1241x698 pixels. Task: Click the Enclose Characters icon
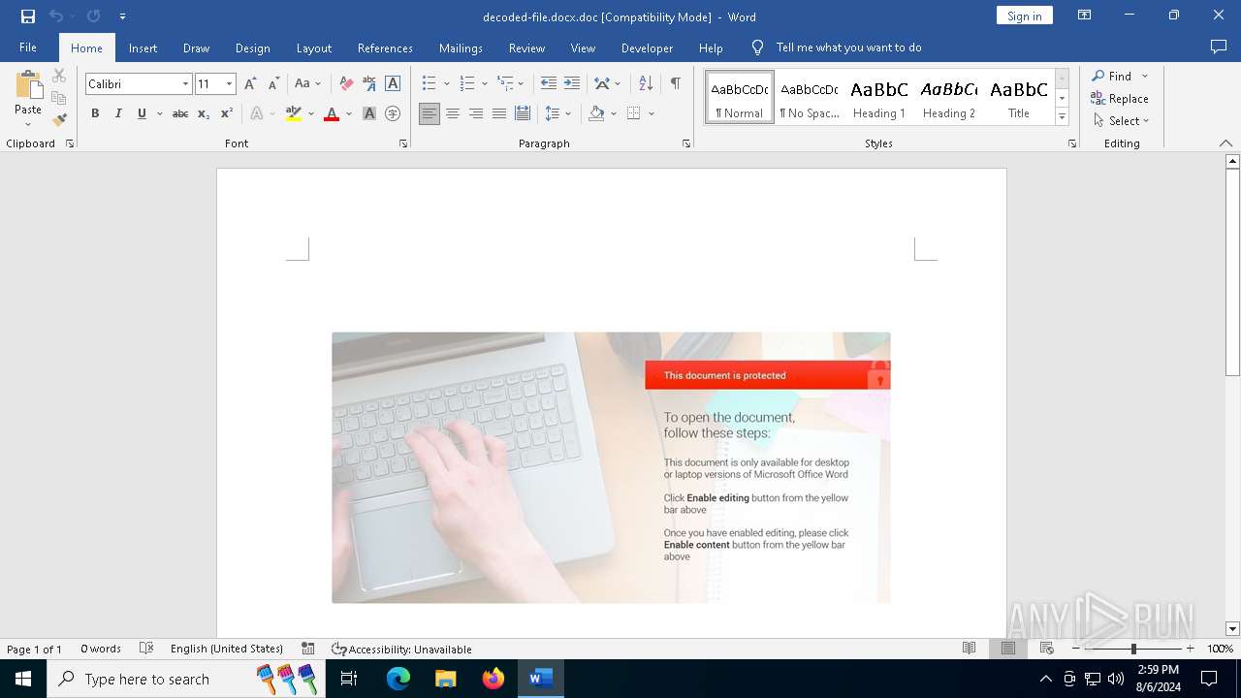click(393, 113)
